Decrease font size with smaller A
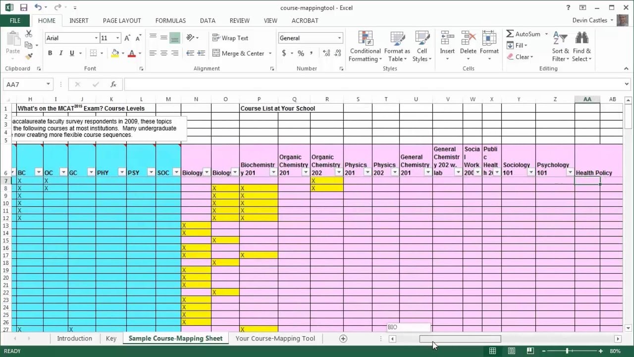Screen dimensions: 634x357 click(x=137, y=38)
